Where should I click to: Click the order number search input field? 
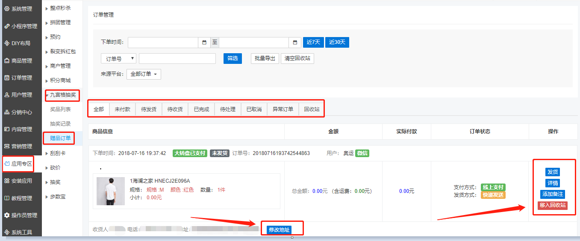pyautogui.click(x=177, y=58)
